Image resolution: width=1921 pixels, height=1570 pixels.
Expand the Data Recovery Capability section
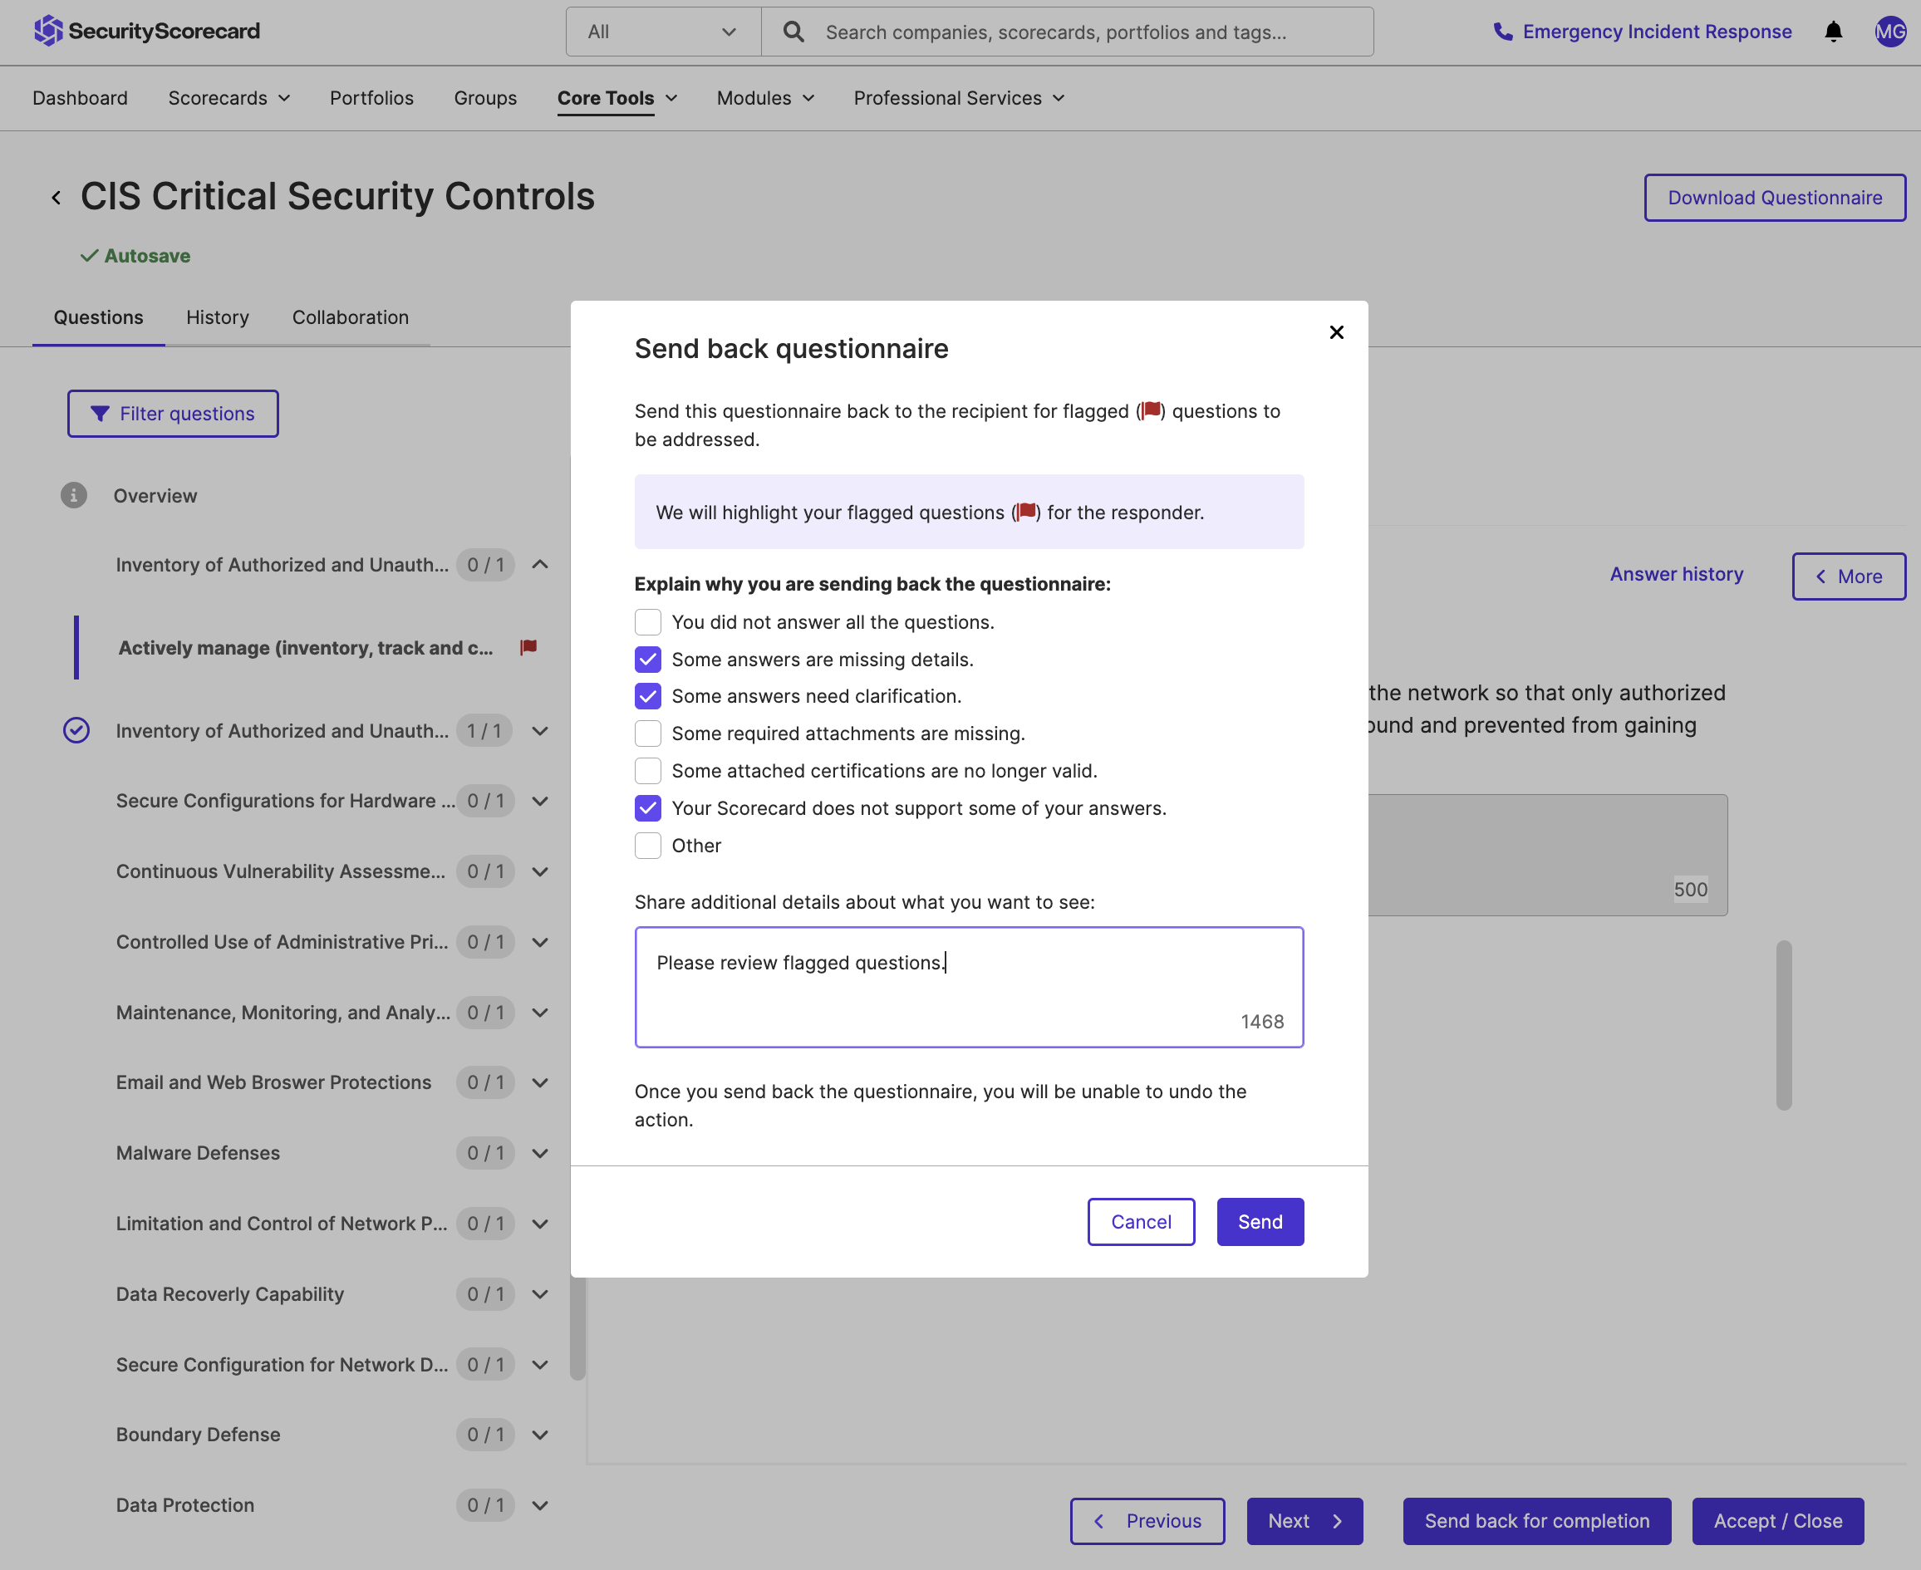click(540, 1293)
